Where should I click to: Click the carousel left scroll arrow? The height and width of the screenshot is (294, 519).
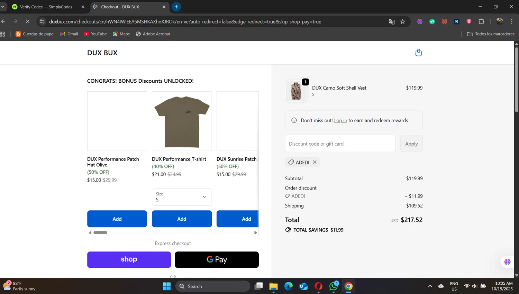(x=90, y=233)
